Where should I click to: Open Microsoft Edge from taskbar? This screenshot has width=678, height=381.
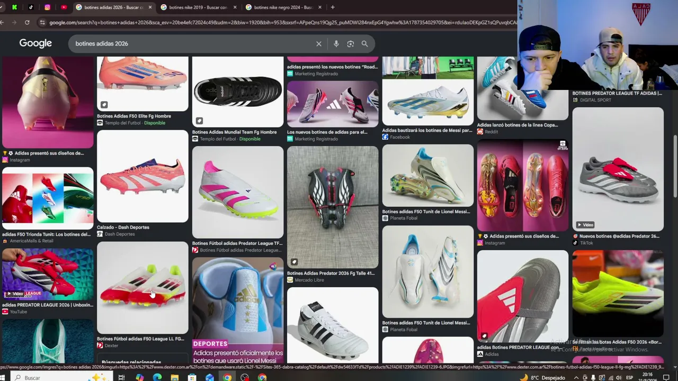(x=157, y=377)
